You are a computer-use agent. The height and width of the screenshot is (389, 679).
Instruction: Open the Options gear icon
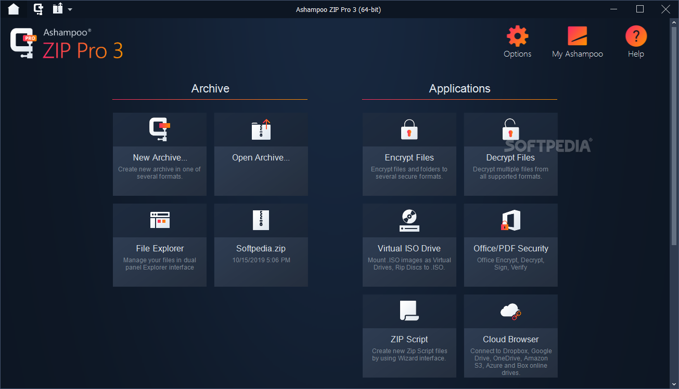[x=517, y=36]
